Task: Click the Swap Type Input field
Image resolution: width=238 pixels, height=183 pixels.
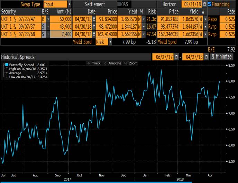Action: tap(55, 4)
